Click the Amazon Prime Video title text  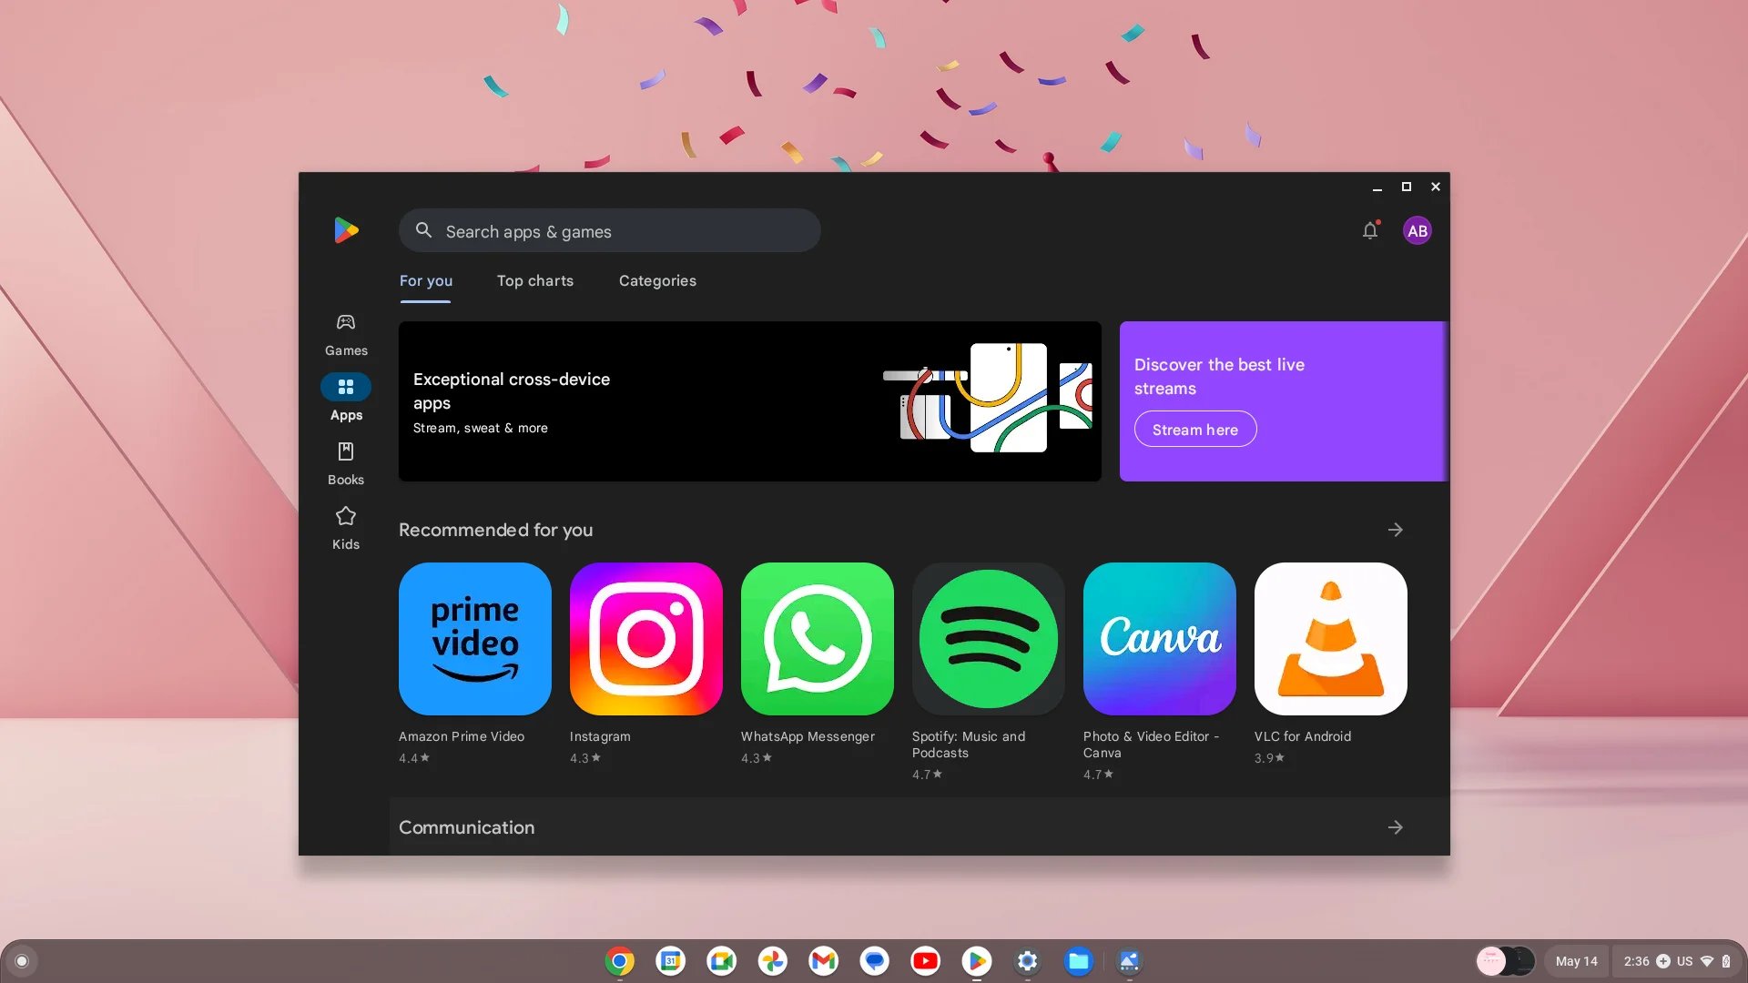click(462, 736)
